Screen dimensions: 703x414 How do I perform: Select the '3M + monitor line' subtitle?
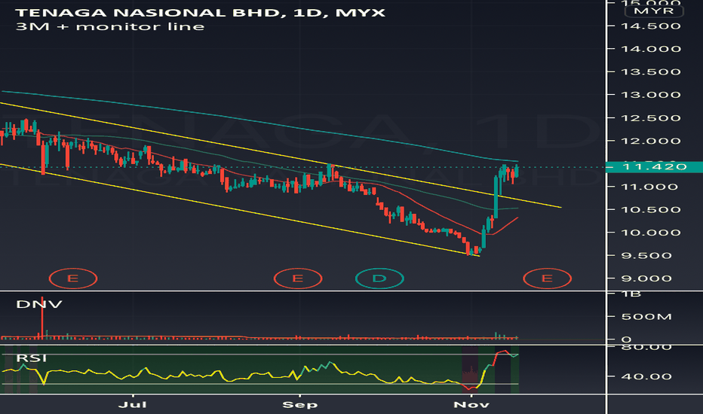110,27
